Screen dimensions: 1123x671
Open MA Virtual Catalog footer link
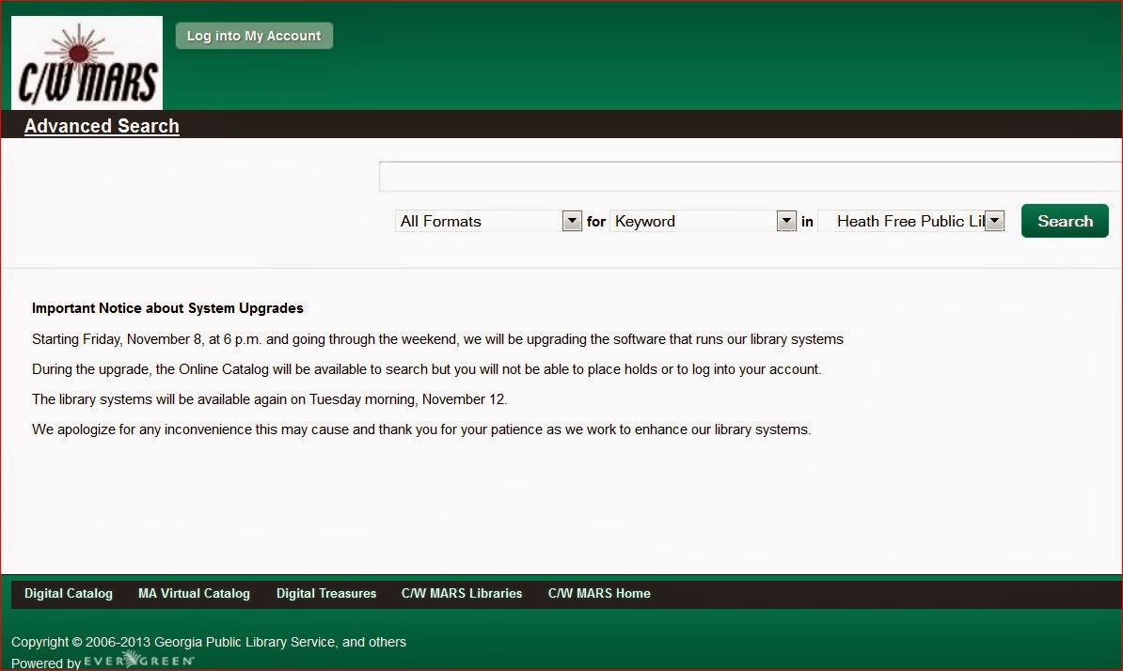194,593
